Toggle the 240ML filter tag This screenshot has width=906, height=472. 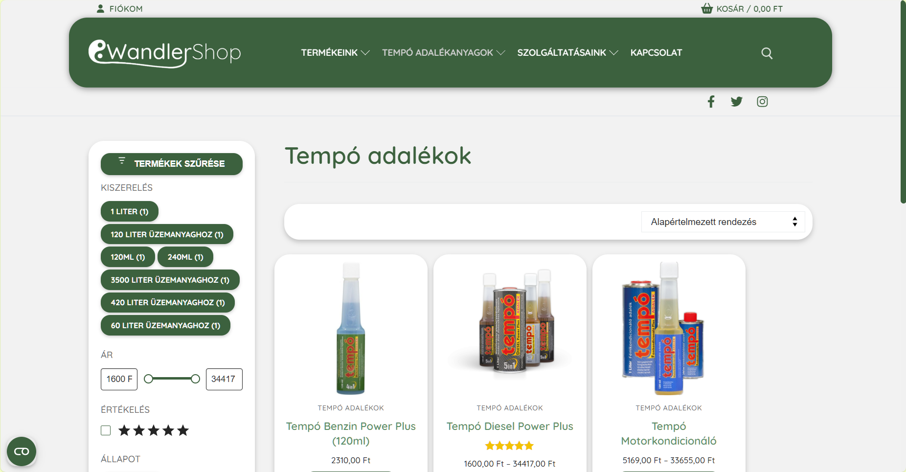point(185,257)
